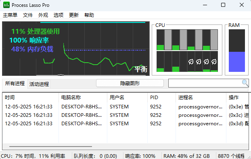Switch to the 所有进程 tab
251x159 pixels.
15,84
